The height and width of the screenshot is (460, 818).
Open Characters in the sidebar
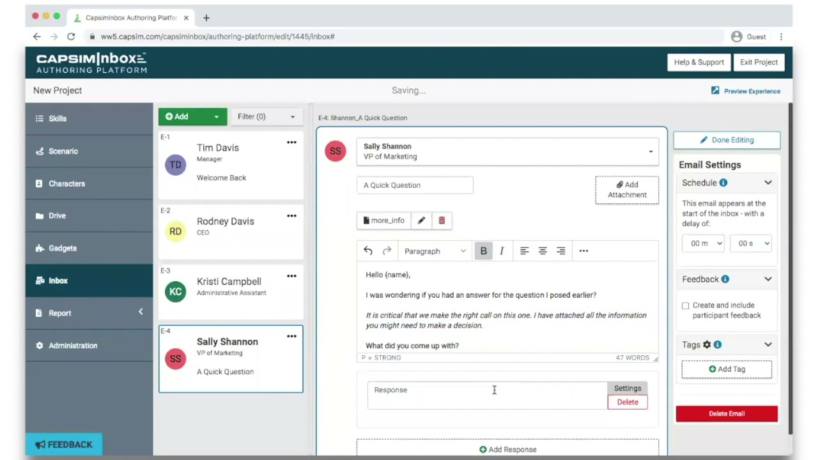(x=89, y=183)
